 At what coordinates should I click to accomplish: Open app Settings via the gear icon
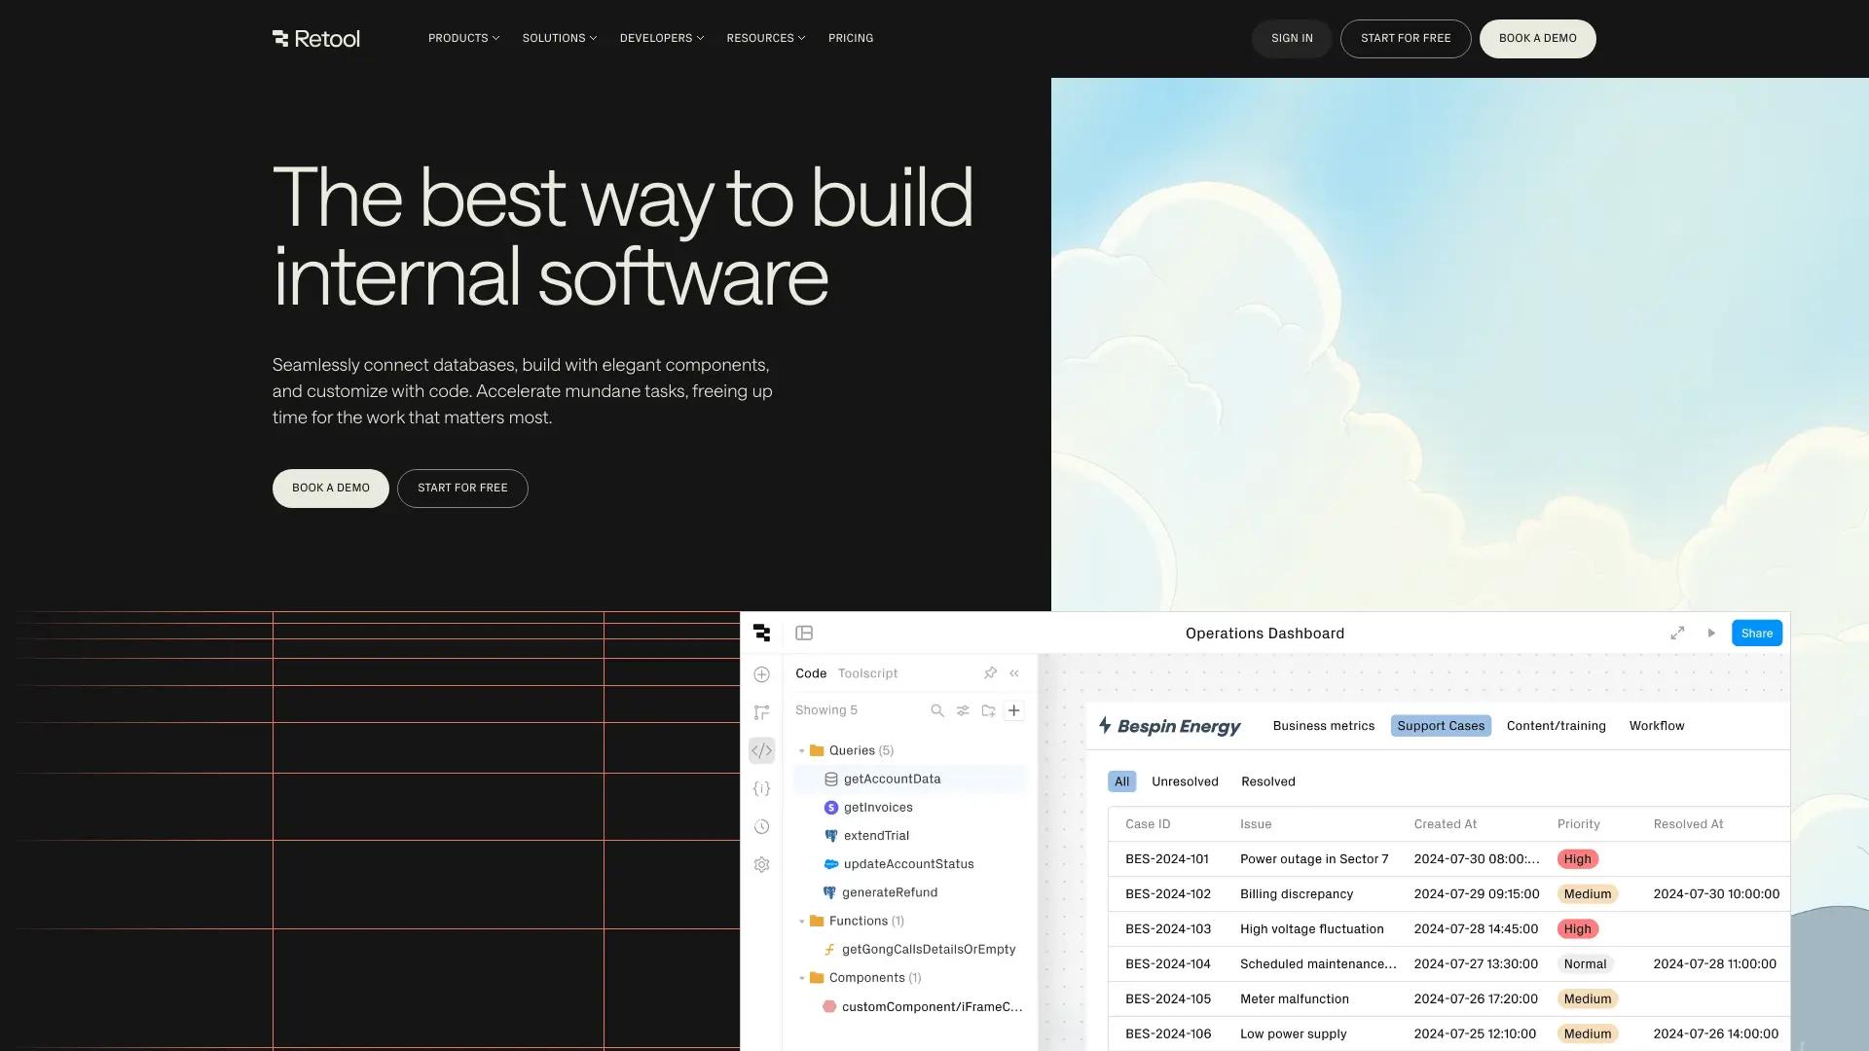[761, 864]
